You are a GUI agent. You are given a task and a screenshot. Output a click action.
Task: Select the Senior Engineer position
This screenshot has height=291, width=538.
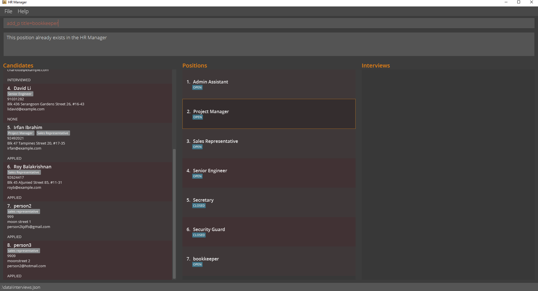coord(269,173)
